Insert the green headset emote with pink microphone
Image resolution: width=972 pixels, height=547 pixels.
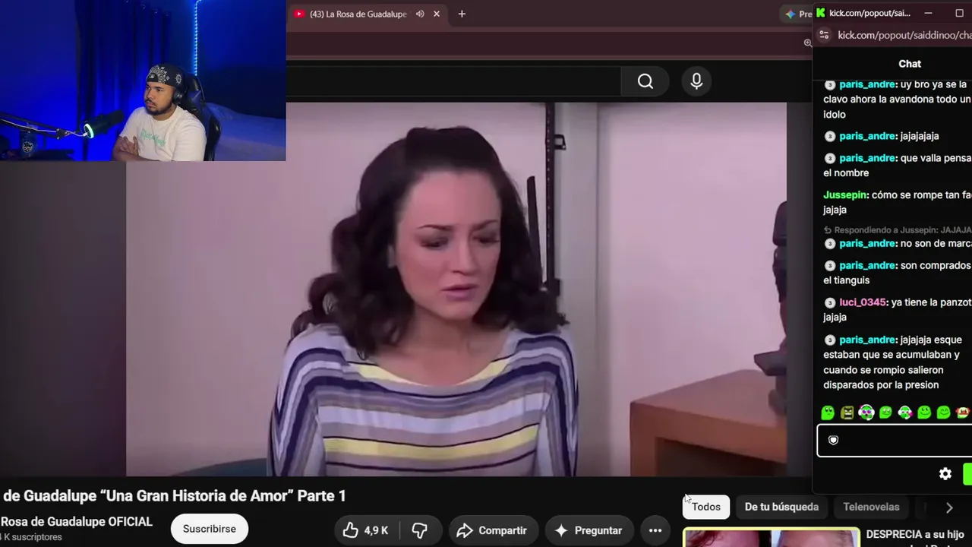[x=904, y=413]
